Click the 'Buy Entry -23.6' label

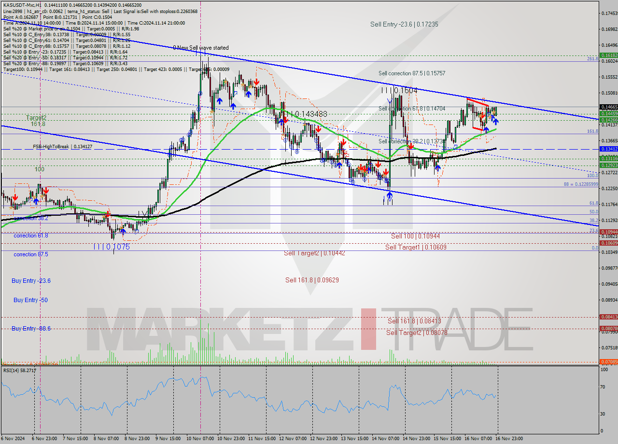(x=31, y=280)
